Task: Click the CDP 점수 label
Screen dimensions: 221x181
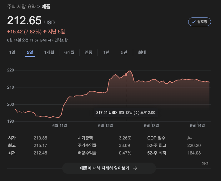Action: [x=156, y=138]
